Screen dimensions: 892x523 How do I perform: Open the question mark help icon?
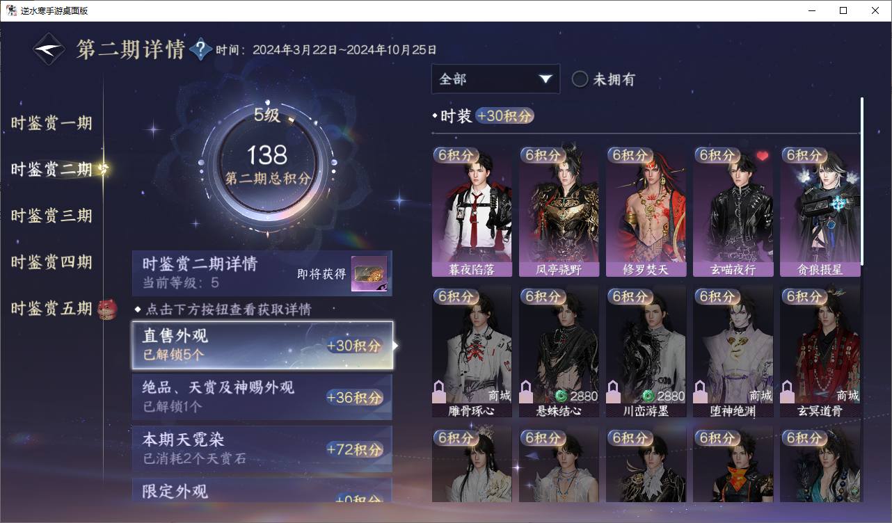click(200, 49)
